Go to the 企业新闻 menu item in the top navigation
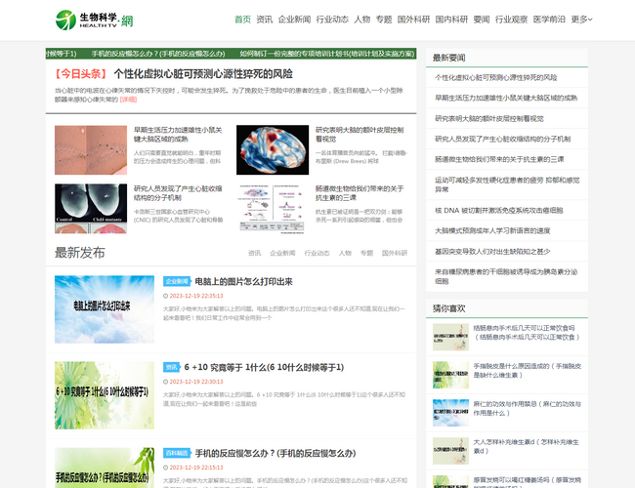This screenshot has height=488, width=635. click(x=294, y=19)
